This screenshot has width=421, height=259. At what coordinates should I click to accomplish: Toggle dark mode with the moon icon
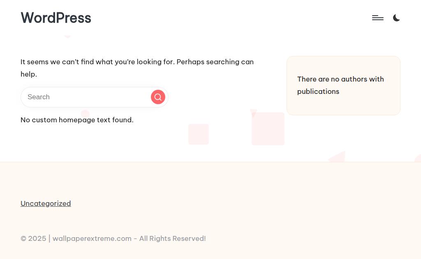396,18
